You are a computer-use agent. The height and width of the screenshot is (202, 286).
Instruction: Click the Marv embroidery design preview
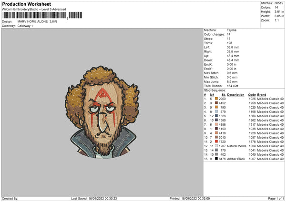point(102,112)
